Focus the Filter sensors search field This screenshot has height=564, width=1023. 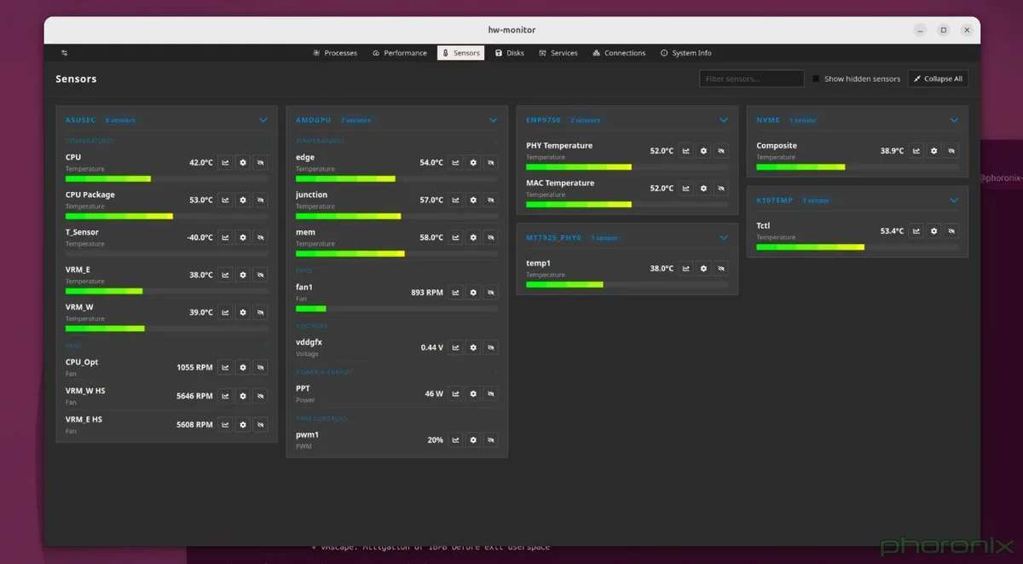pyautogui.click(x=752, y=78)
